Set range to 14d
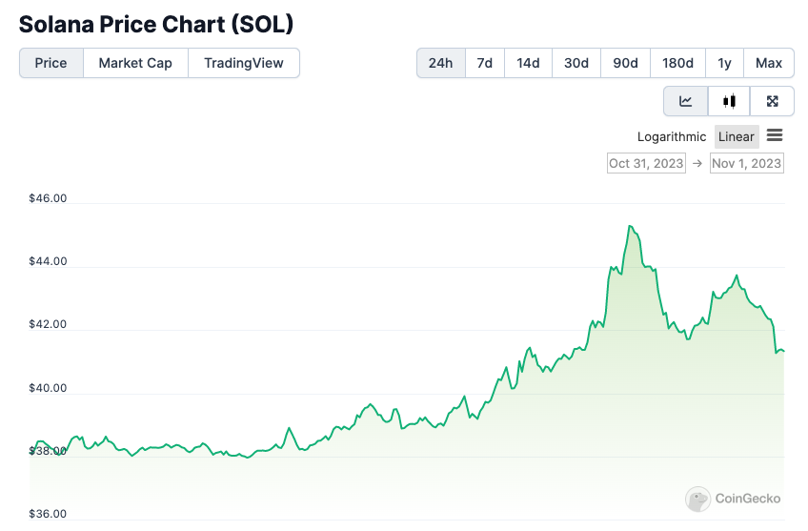Viewport: 808px width, 531px height. pos(528,63)
